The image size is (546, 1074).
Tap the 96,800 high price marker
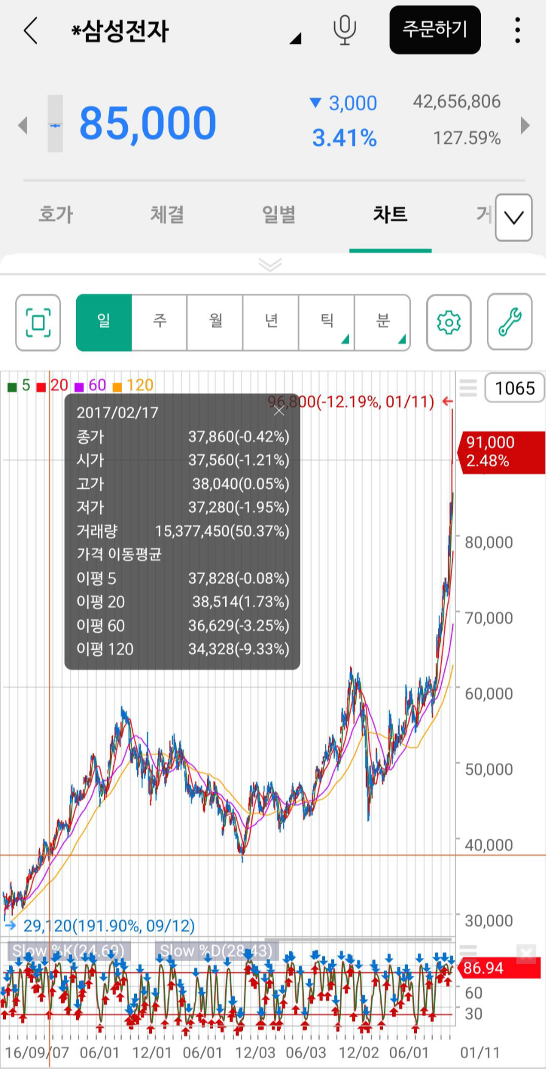pos(351,402)
